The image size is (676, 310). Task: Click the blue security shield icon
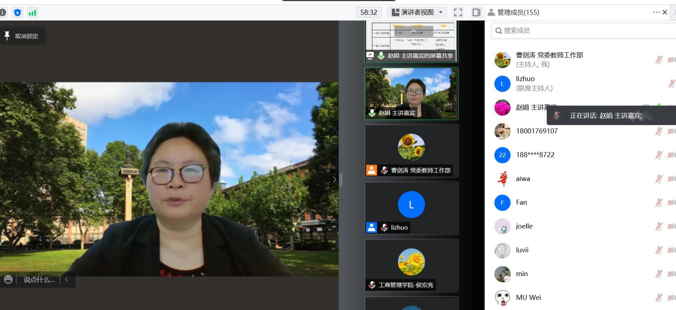(18, 12)
